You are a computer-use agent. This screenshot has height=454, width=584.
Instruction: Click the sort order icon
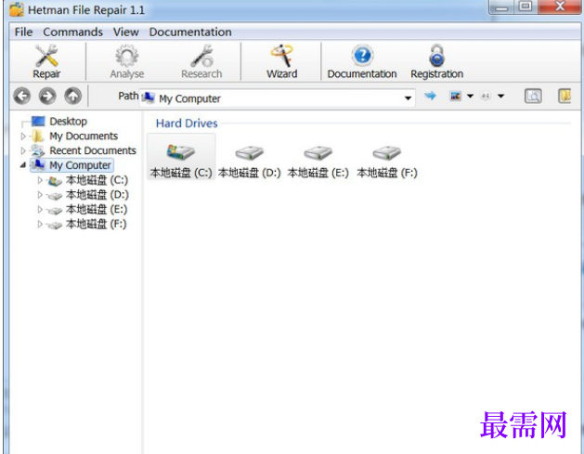pyautogui.click(x=486, y=96)
